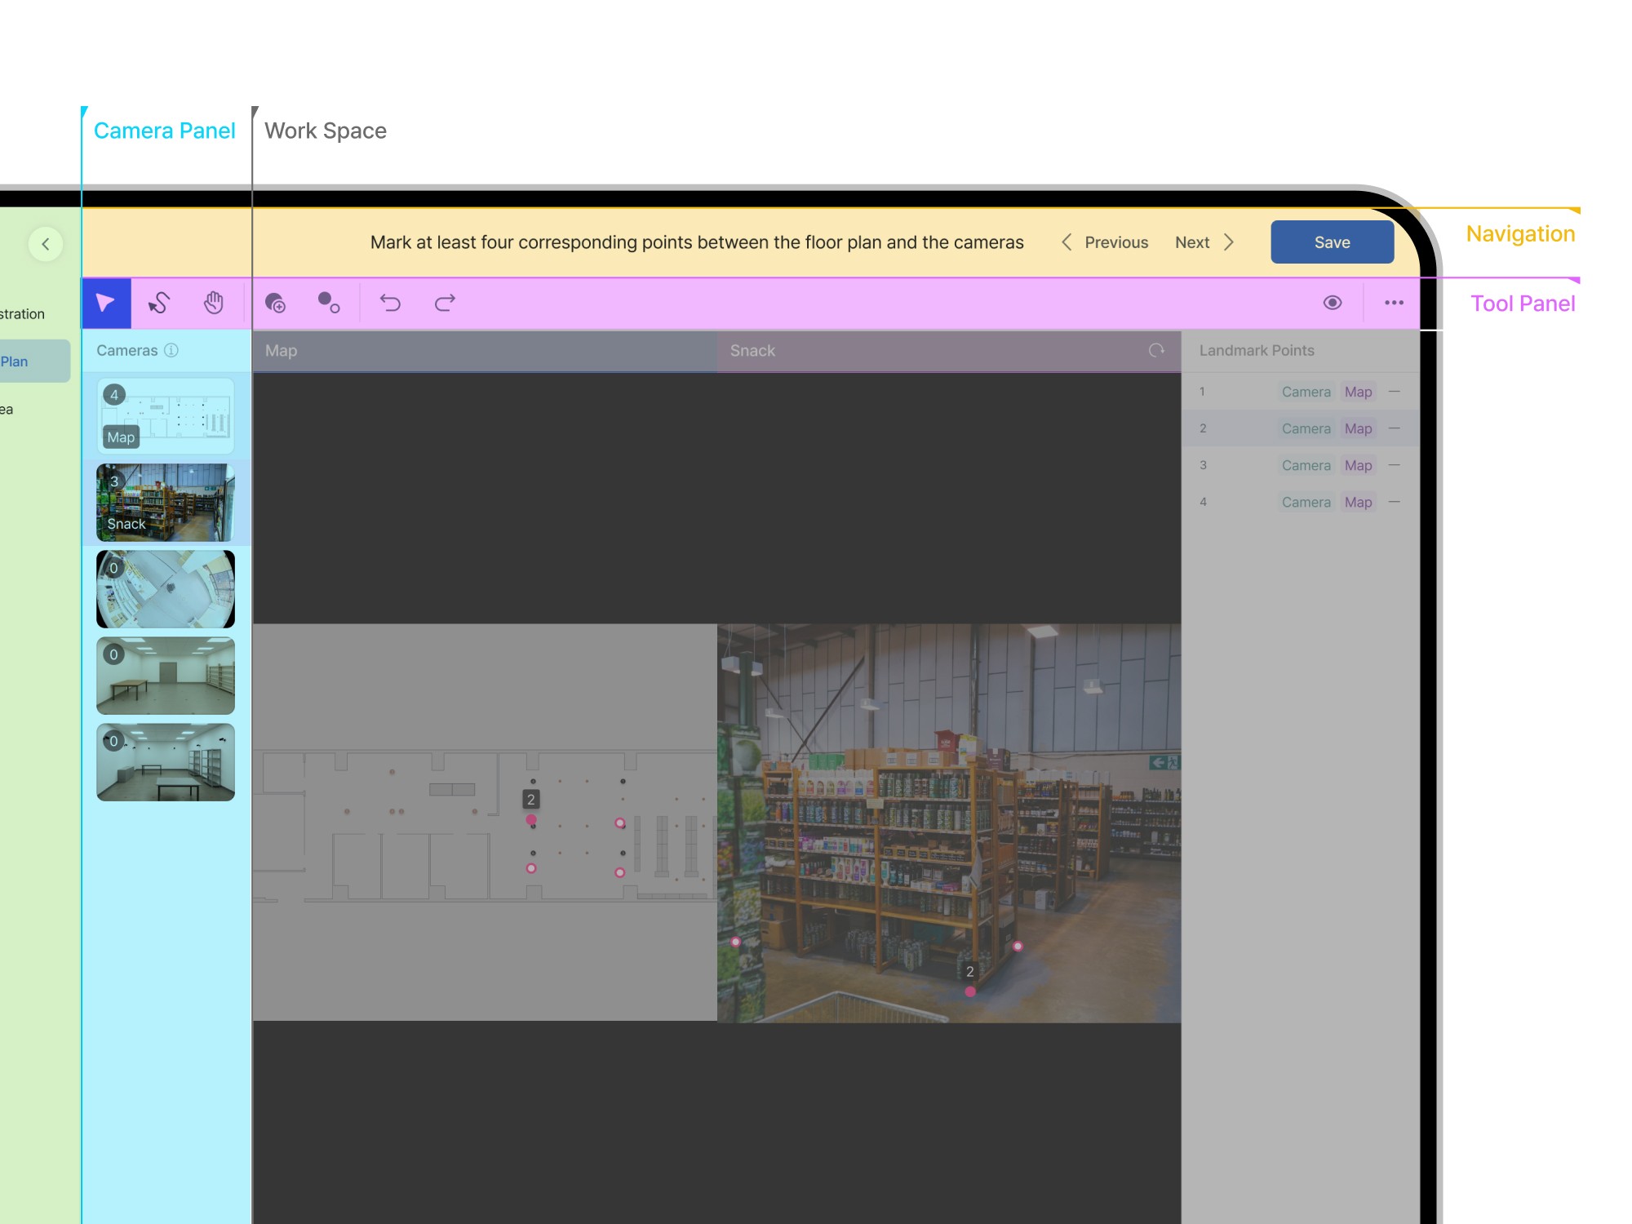
Task: Click the Save button
Action: click(x=1332, y=242)
